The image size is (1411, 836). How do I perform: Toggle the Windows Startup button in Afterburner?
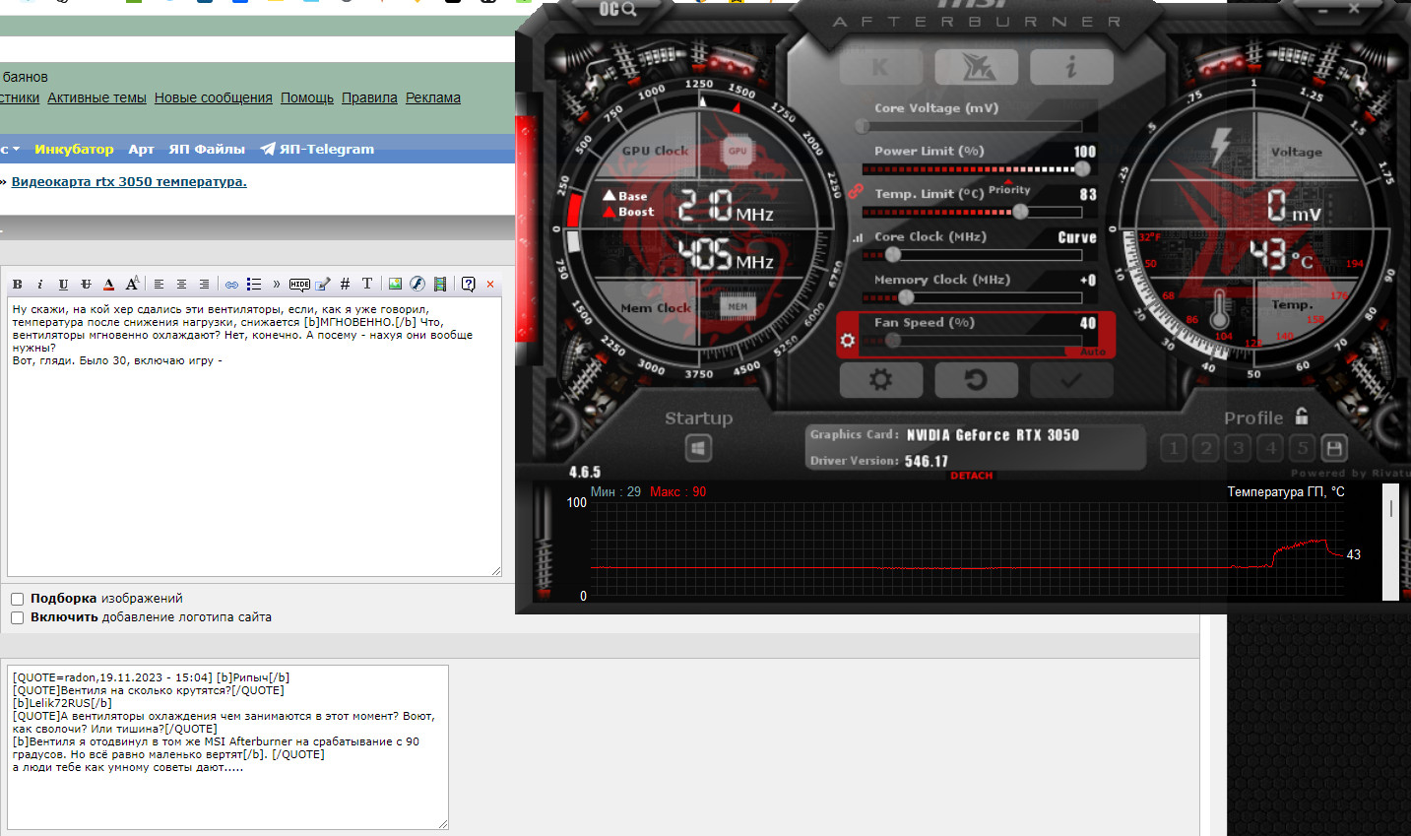[698, 449]
